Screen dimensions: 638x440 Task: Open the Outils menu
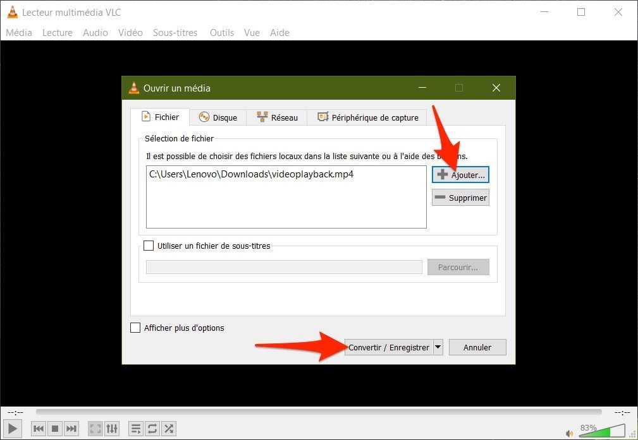pos(222,32)
